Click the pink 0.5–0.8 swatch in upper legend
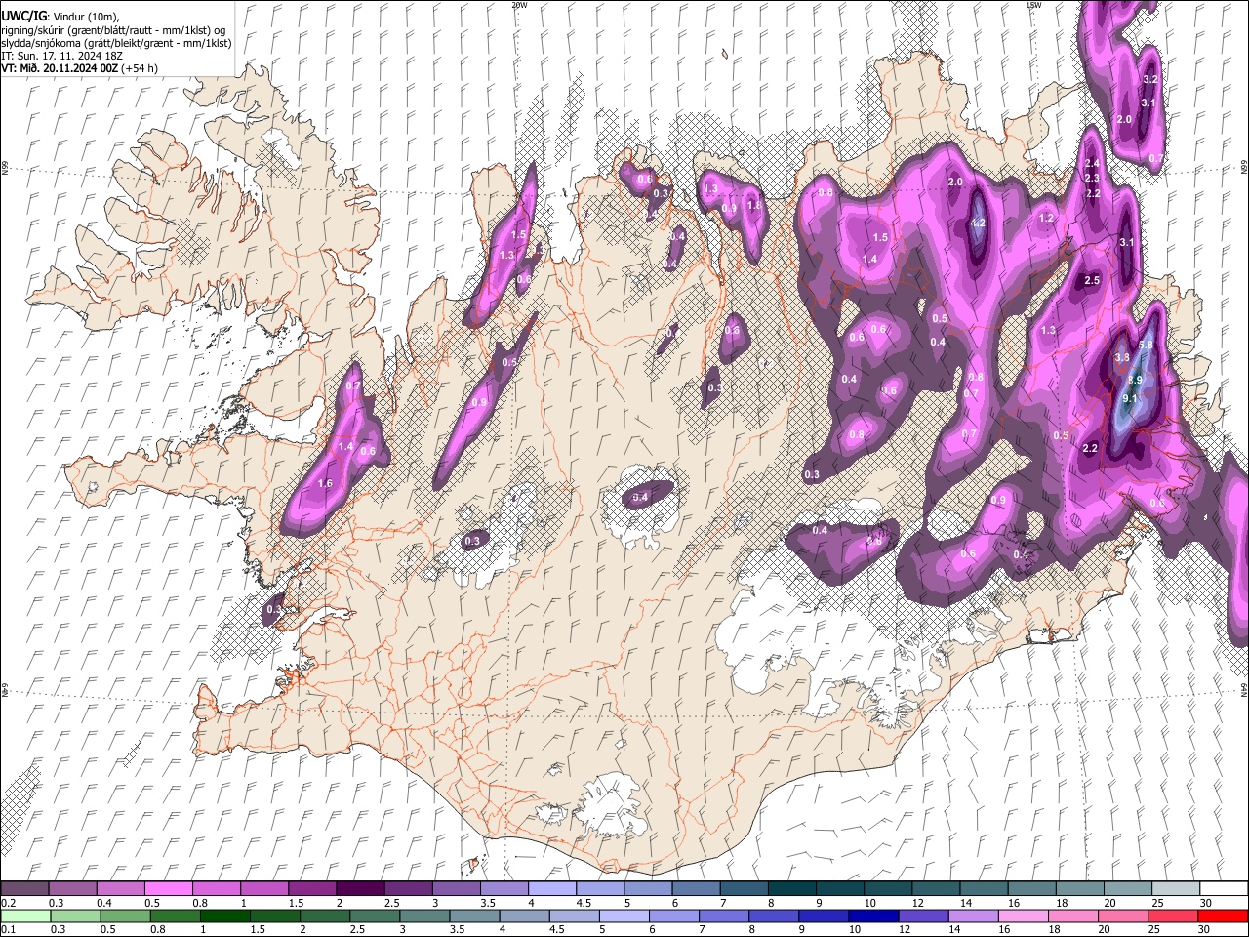 pos(168,888)
